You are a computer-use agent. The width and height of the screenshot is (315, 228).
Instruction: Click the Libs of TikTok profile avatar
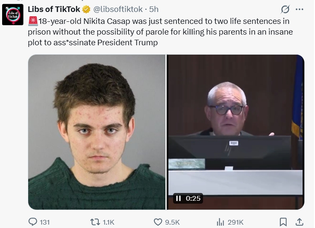(12, 15)
